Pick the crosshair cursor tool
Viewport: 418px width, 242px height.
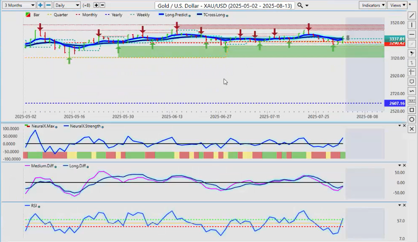pyautogui.click(x=412, y=72)
